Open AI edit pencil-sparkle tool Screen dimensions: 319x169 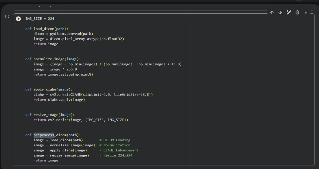pos(289,13)
